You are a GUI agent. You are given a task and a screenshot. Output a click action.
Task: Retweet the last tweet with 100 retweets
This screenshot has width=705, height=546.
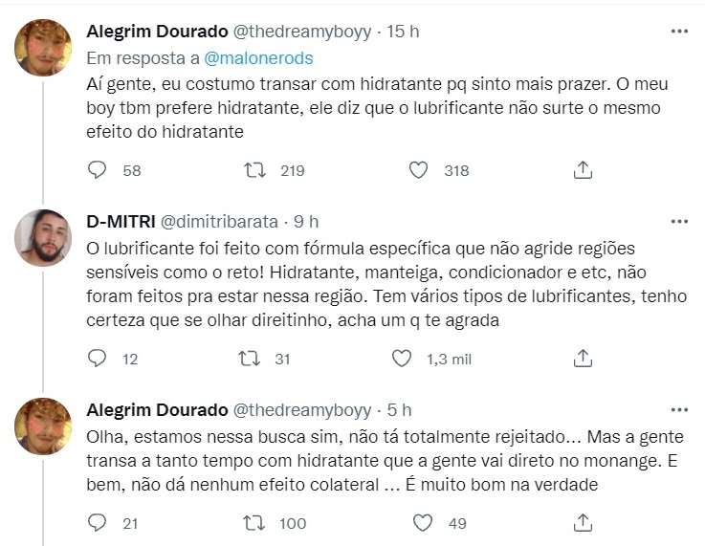255,523
